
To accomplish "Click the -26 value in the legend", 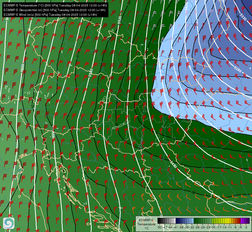I will pyautogui.click(x=203, y=227).
